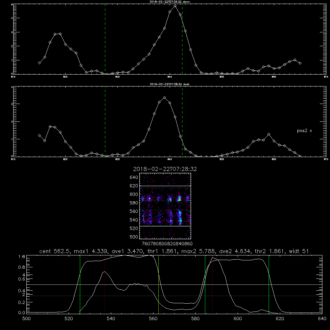Click 'widt 51' in the bottom plot title
Screen dimensions: 330x330
pyautogui.click(x=299, y=251)
